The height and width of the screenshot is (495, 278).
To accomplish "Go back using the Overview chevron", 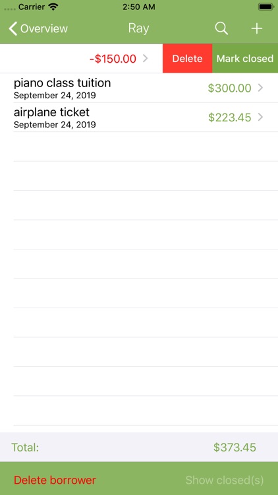I will tap(13, 28).
